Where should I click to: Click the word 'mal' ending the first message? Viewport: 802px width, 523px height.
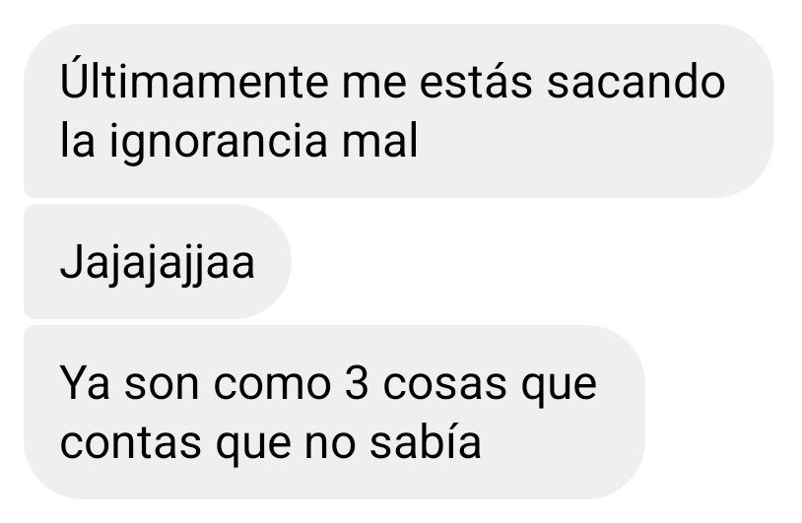coord(380,139)
